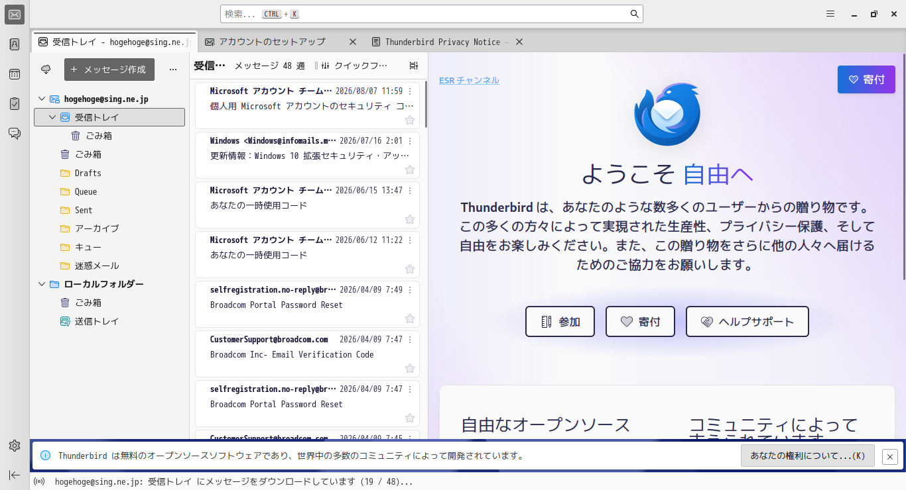
Task: Star the 7:49 Broadcom Portal Password Reset message
Action: 410,318
